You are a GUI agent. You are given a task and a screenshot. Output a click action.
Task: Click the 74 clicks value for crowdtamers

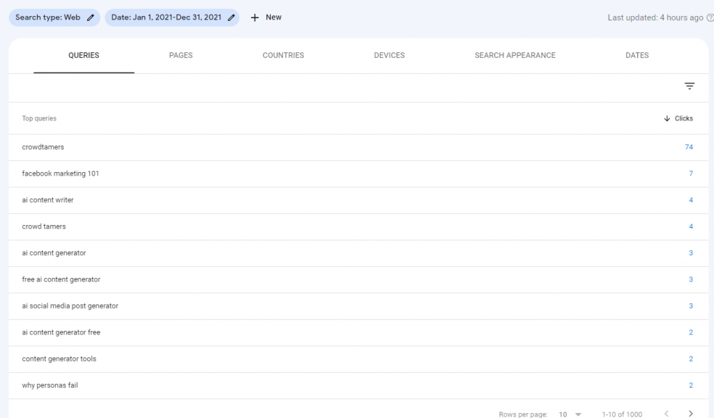tap(689, 148)
